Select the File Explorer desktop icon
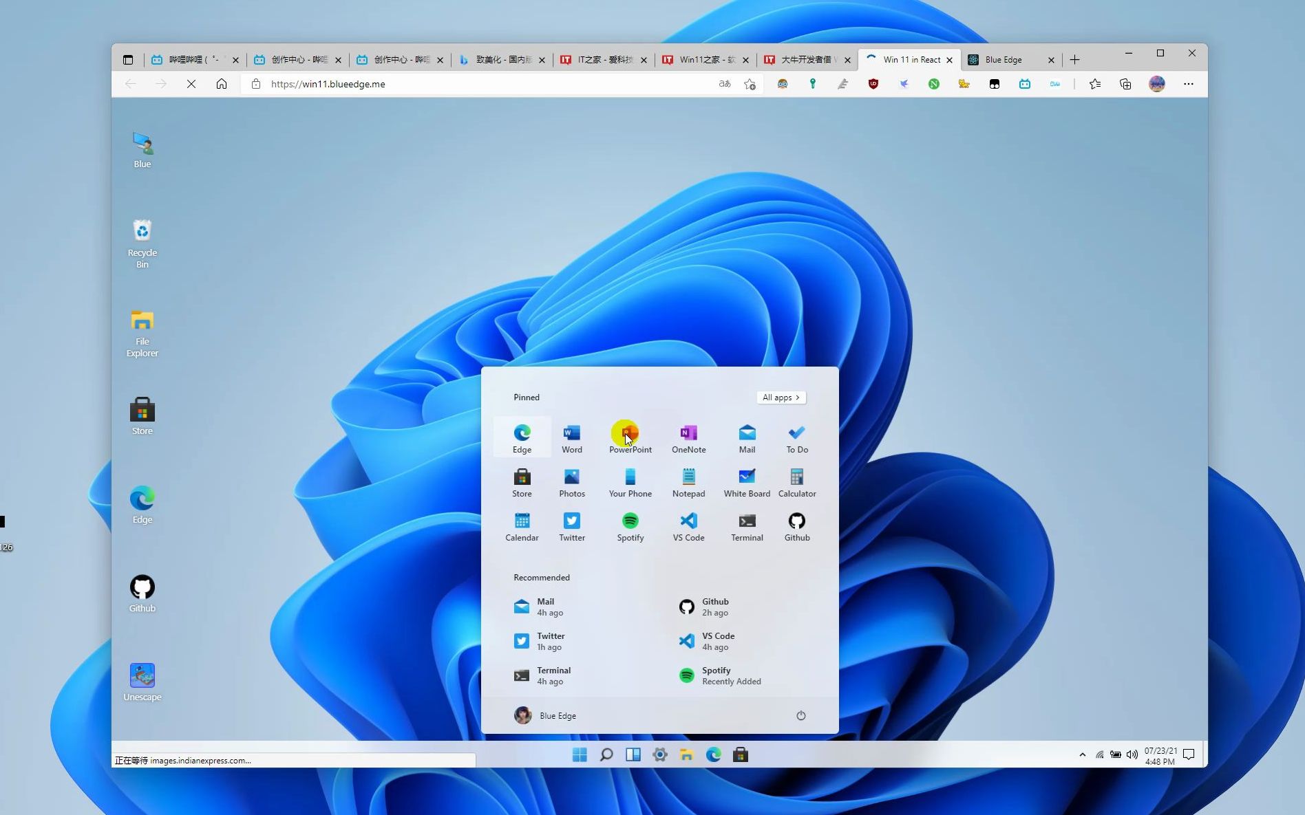Viewport: 1305px width, 815px height. 142,333
